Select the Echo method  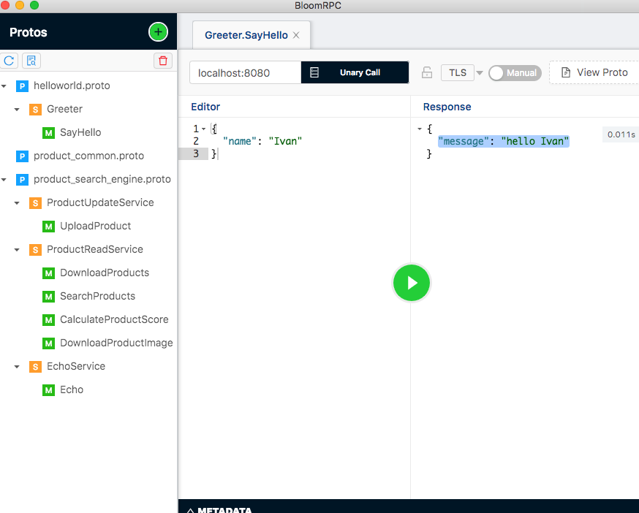[x=72, y=389]
